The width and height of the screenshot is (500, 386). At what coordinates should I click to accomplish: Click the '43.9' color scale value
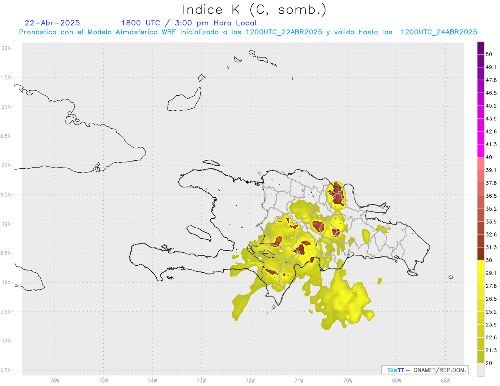(491, 119)
